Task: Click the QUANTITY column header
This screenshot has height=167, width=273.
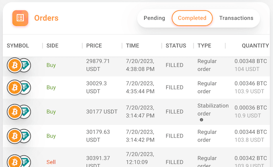Action: tap(255, 46)
